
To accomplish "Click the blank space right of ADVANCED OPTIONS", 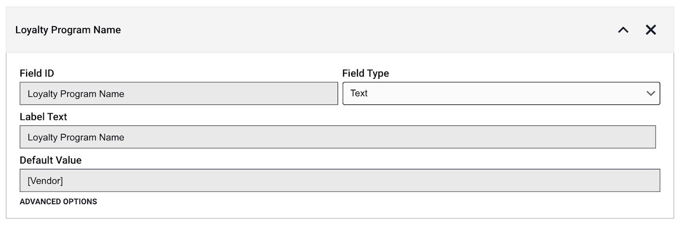I will pyautogui.click(x=340, y=202).
